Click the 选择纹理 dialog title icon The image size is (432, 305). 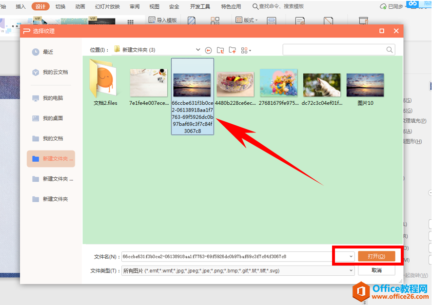point(27,31)
